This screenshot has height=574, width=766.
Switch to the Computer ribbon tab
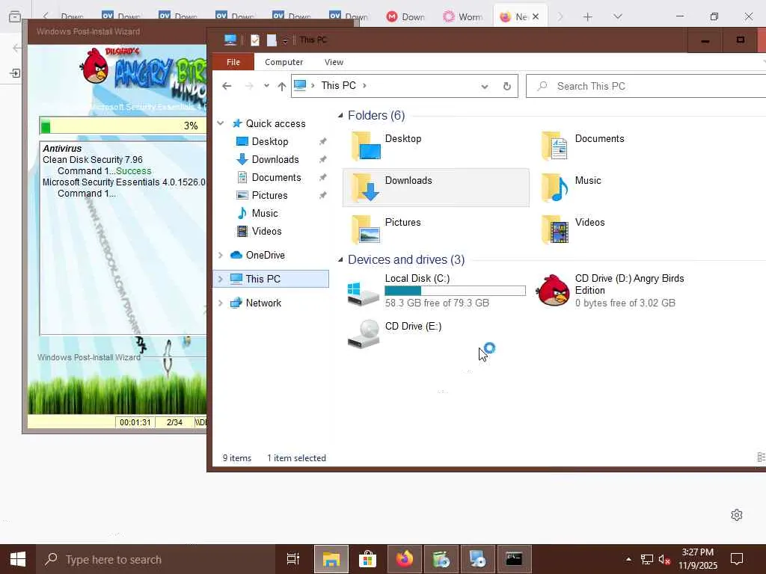point(284,62)
